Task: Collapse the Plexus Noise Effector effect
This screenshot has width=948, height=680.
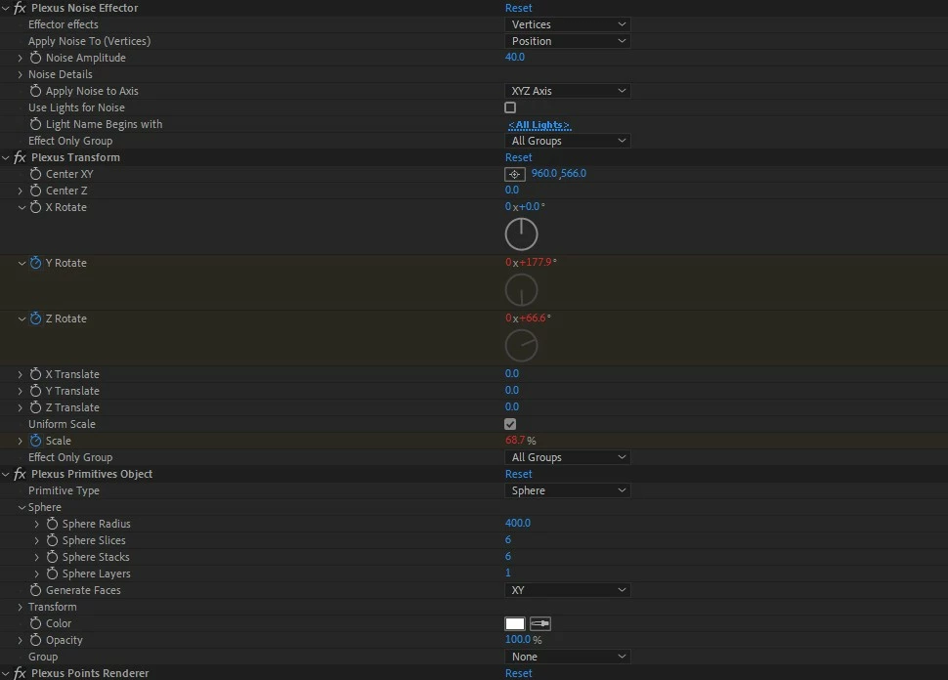Action: point(6,8)
